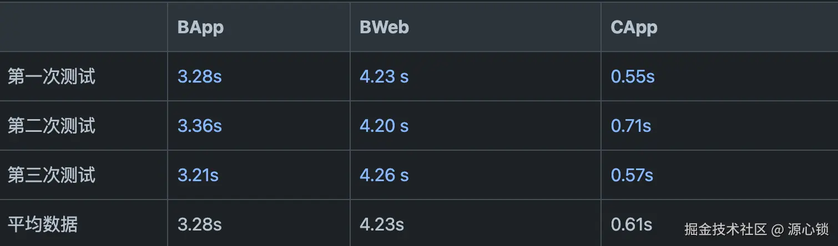Select the 第三次测试 row label

pyautogui.click(x=51, y=175)
